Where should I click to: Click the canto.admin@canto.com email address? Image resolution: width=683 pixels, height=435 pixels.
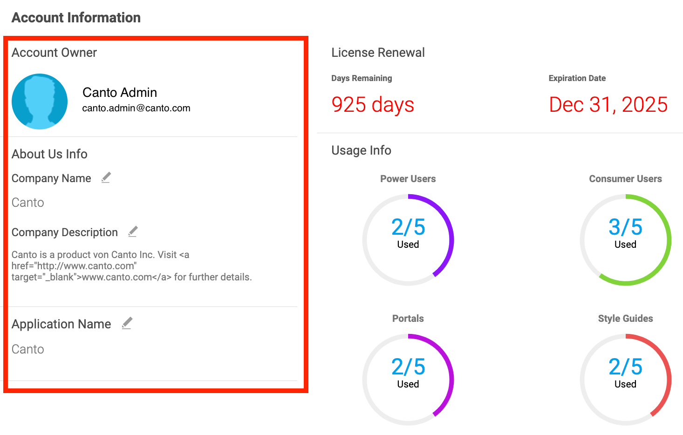click(136, 108)
